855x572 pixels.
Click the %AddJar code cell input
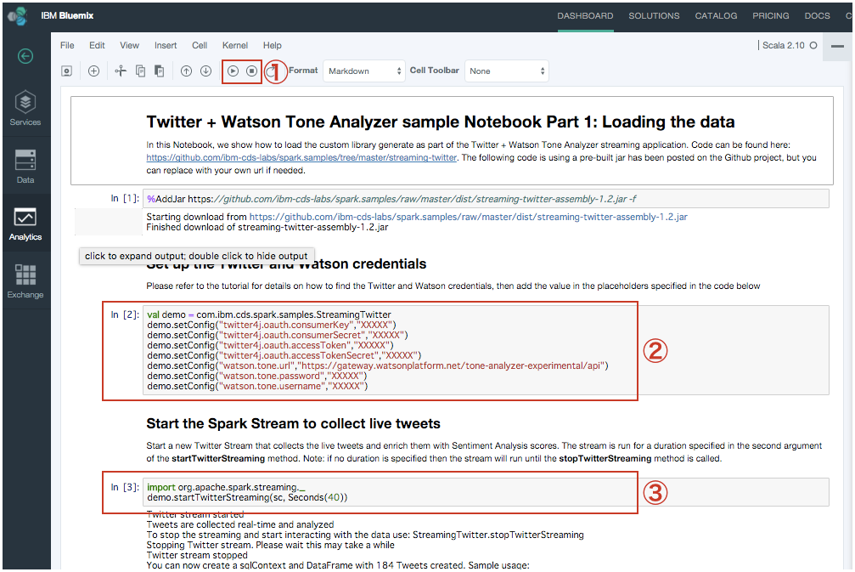486,199
